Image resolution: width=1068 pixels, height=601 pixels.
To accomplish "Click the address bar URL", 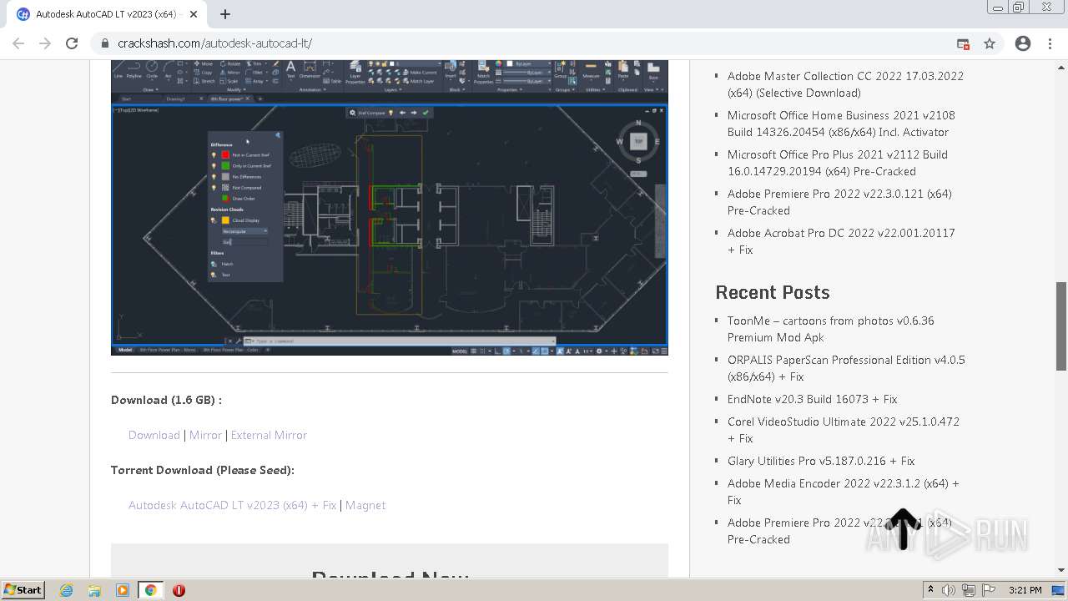I will click(215, 43).
